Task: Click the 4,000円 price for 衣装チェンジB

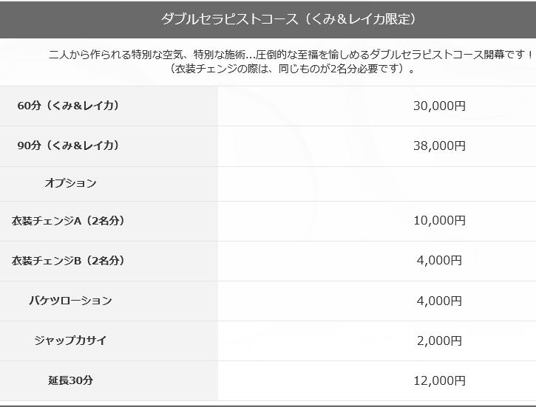Action: pos(439,261)
